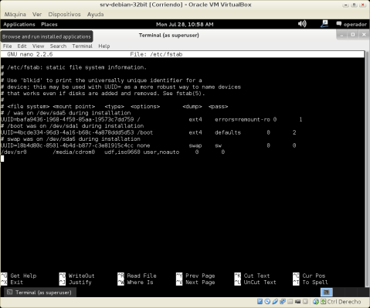
Task: Open the Terminal menu in menubar
Action: 82,46
